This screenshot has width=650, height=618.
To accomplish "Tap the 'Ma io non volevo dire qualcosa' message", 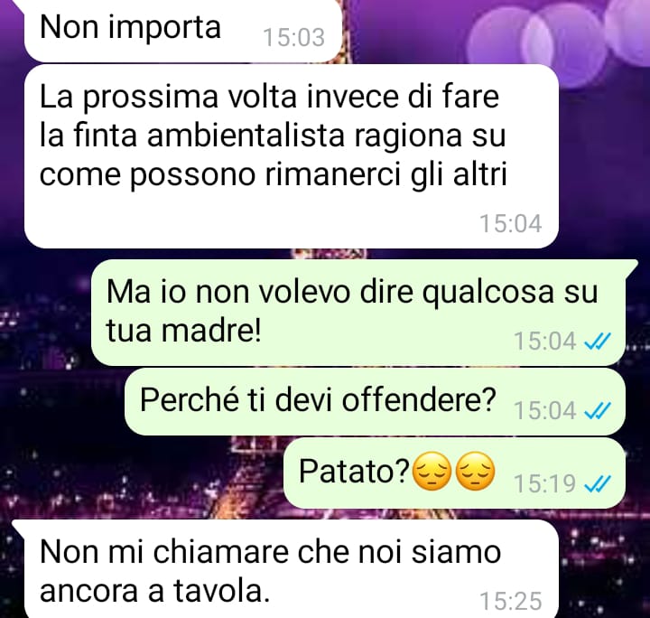I will click(x=358, y=313).
